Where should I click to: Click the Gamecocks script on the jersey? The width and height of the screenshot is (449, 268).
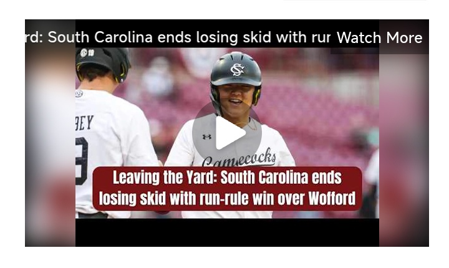tap(239, 158)
